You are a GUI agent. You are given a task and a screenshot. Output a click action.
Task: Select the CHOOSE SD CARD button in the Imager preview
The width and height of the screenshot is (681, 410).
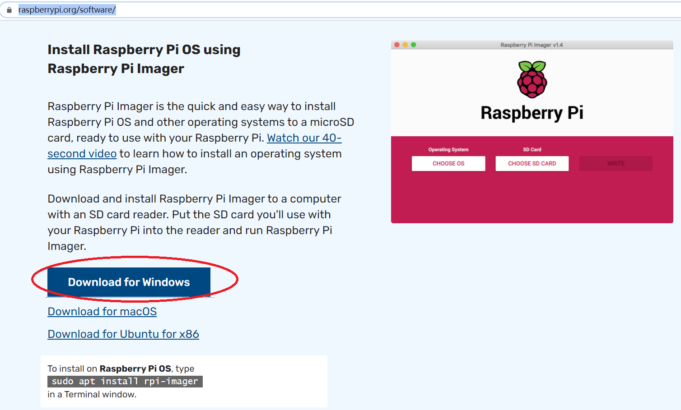point(532,163)
